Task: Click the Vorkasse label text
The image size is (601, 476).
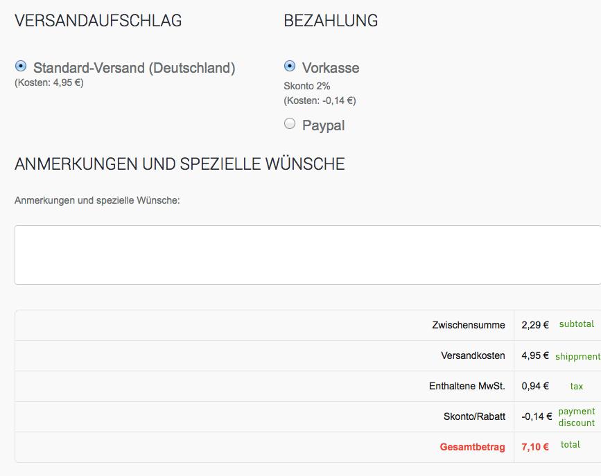Action: click(331, 68)
